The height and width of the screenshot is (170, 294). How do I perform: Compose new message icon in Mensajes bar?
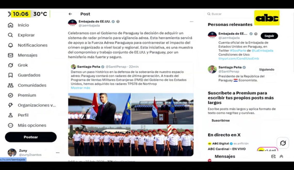pyautogui.click(x=273, y=157)
